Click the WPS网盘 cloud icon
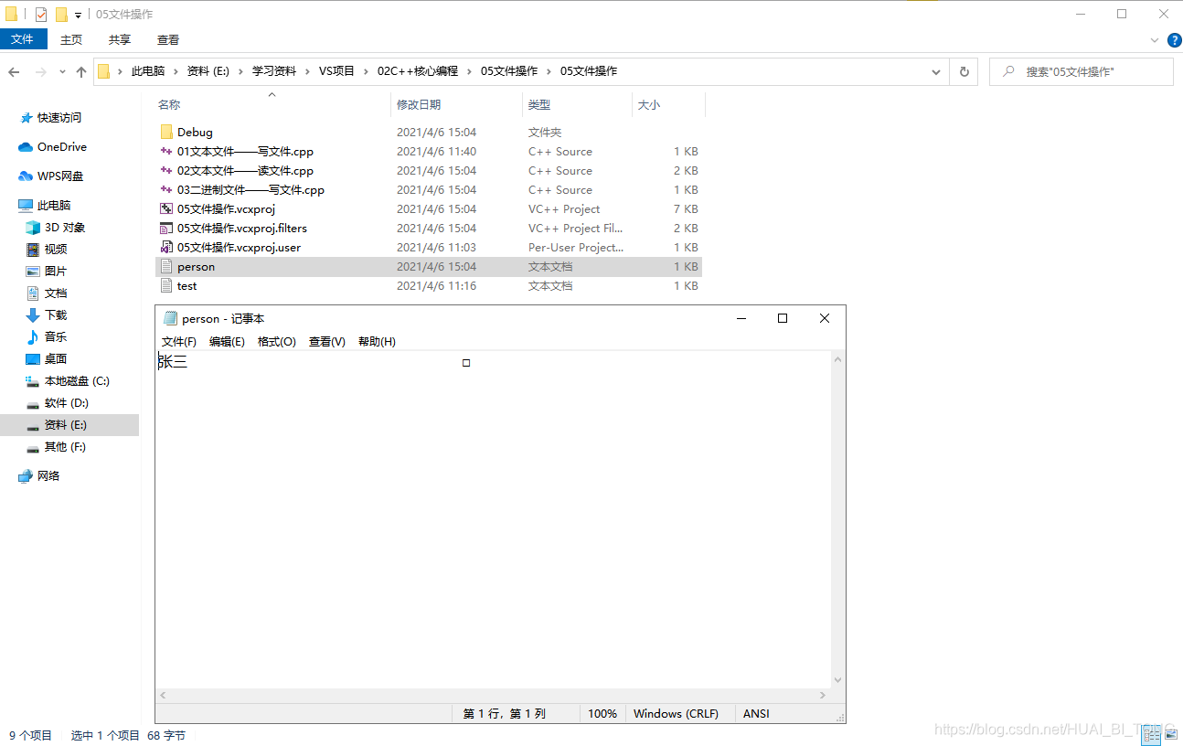The width and height of the screenshot is (1183, 746). (x=26, y=176)
